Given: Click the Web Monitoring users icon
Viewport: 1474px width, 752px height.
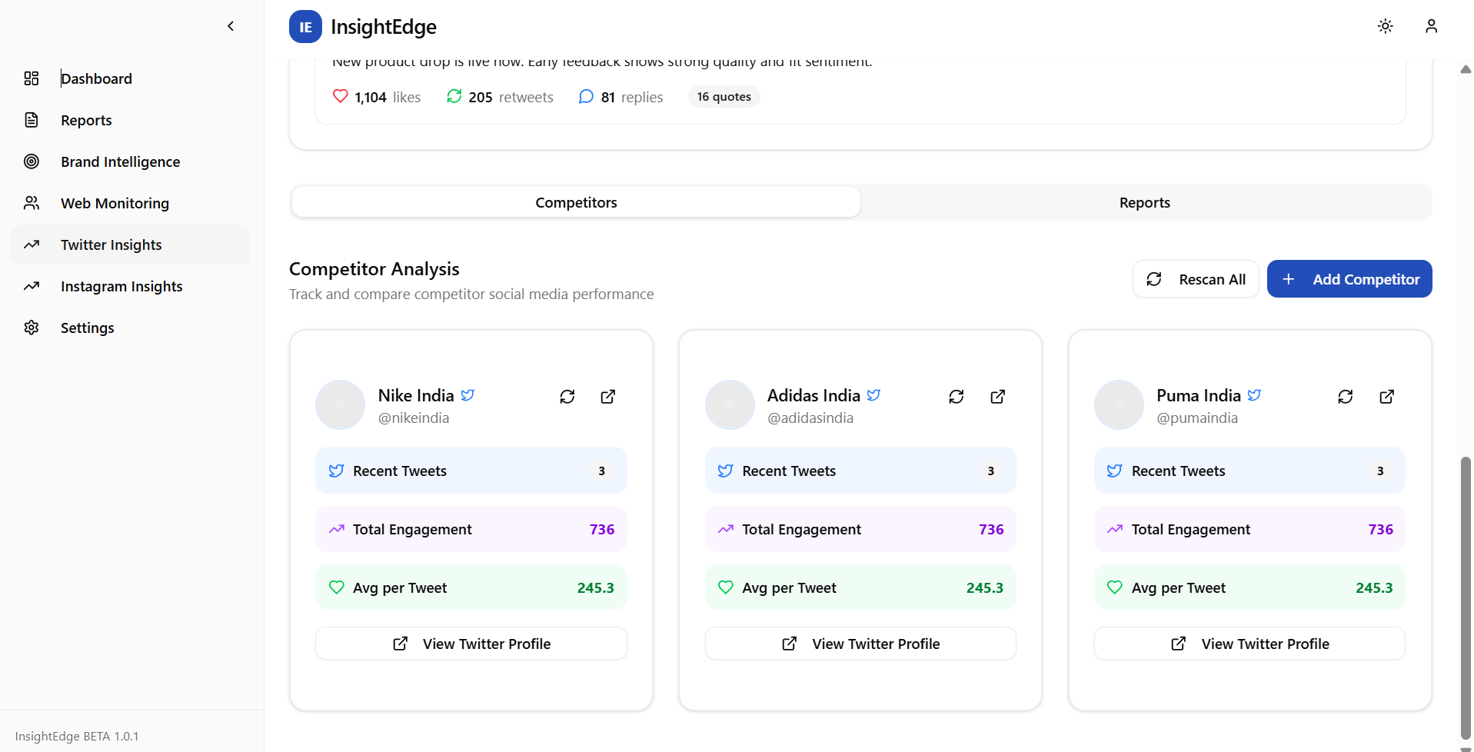Looking at the screenshot, I should (x=32, y=203).
